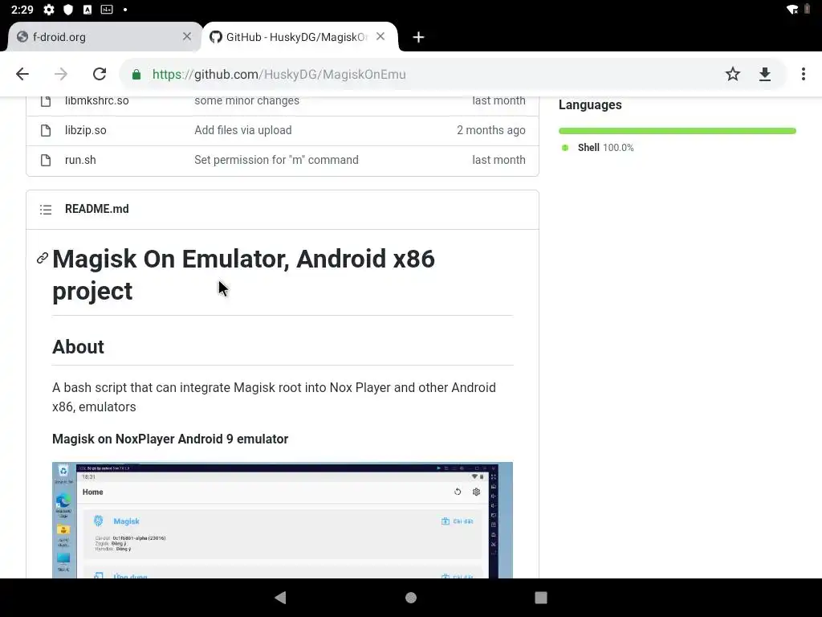822x617 pixels.
Task: Open a new tab with the plus button
Action: [418, 37]
